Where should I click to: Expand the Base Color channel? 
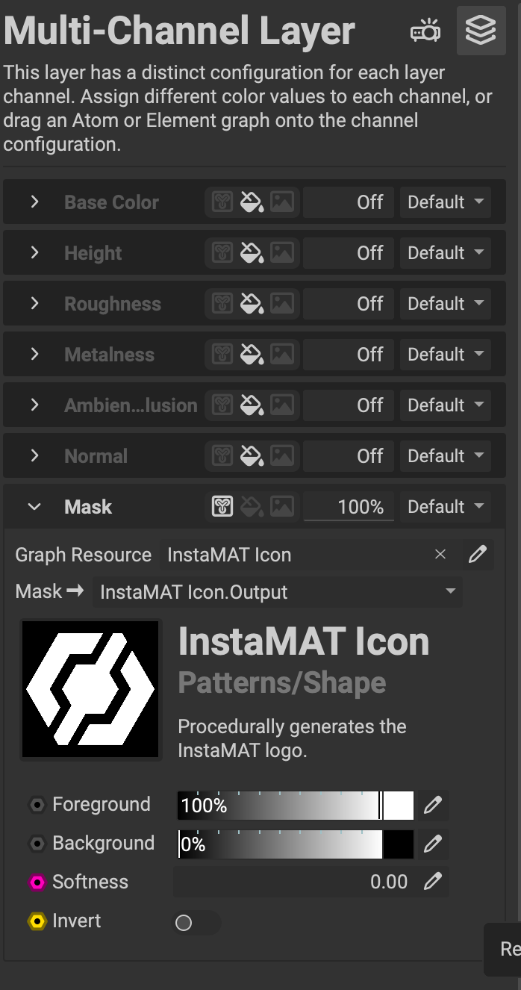pyautogui.click(x=34, y=202)
